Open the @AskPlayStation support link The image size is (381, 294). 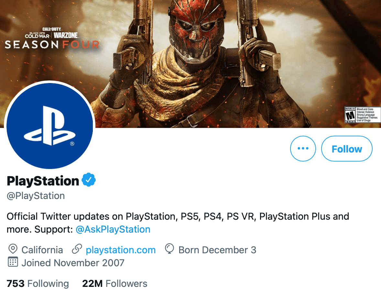[113, 229]
